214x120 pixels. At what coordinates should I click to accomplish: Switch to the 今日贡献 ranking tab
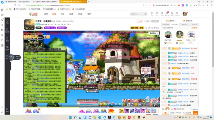tap(166, 25)
